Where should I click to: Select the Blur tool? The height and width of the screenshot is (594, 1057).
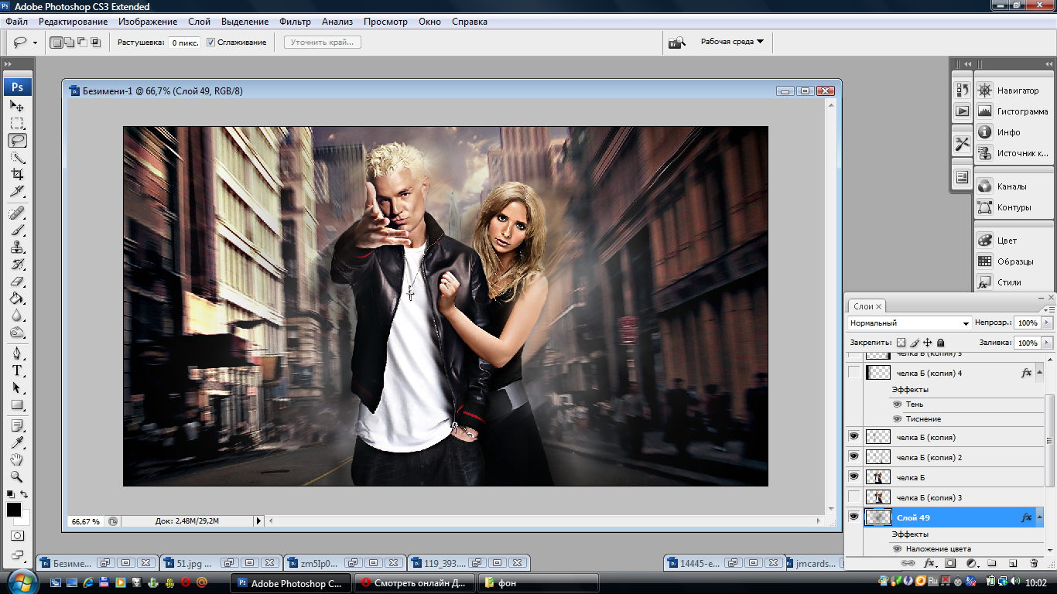[17, 315]
